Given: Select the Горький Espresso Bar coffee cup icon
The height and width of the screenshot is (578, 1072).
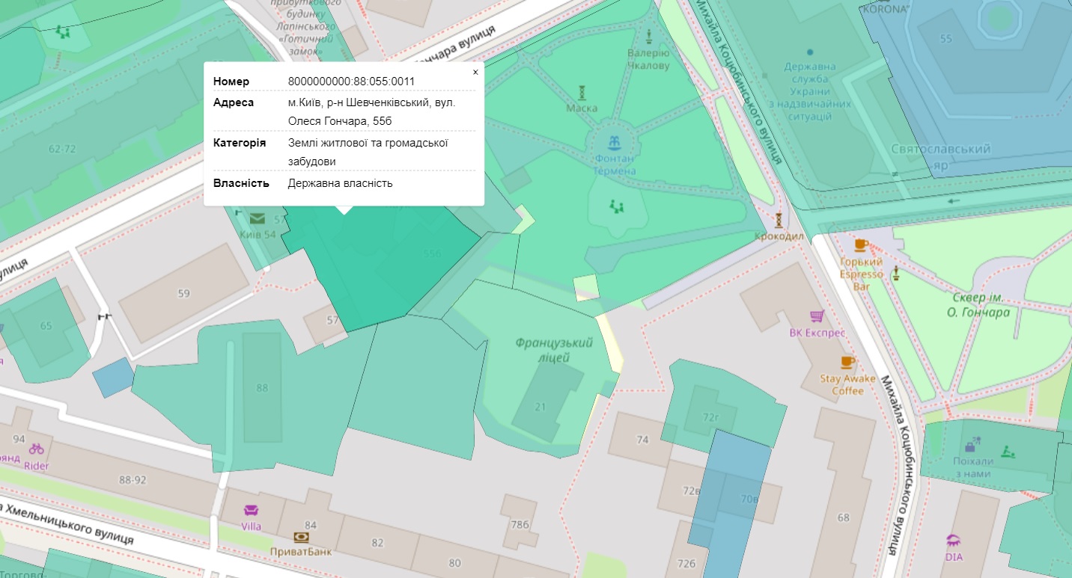Looking at the screenshot, I should coord(861,245).
